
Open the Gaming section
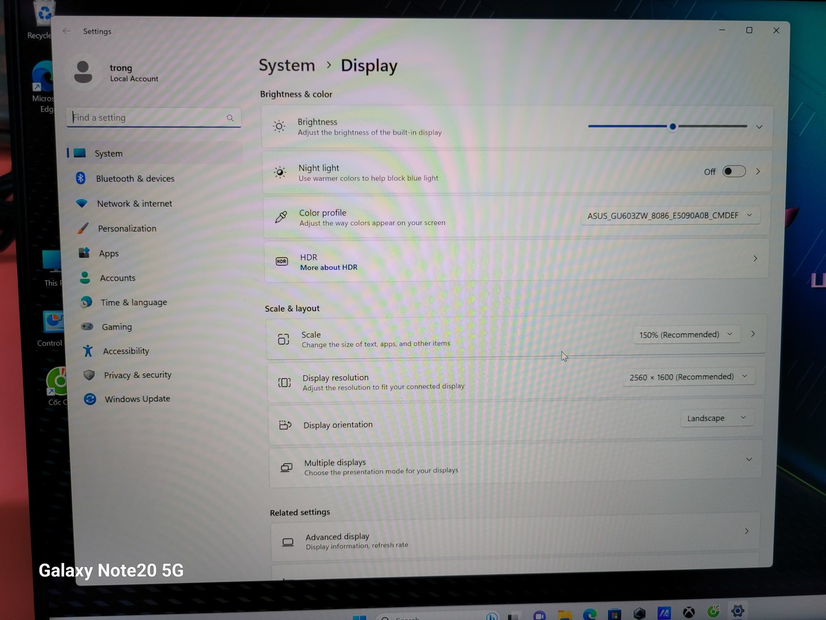tap(116, 327)
